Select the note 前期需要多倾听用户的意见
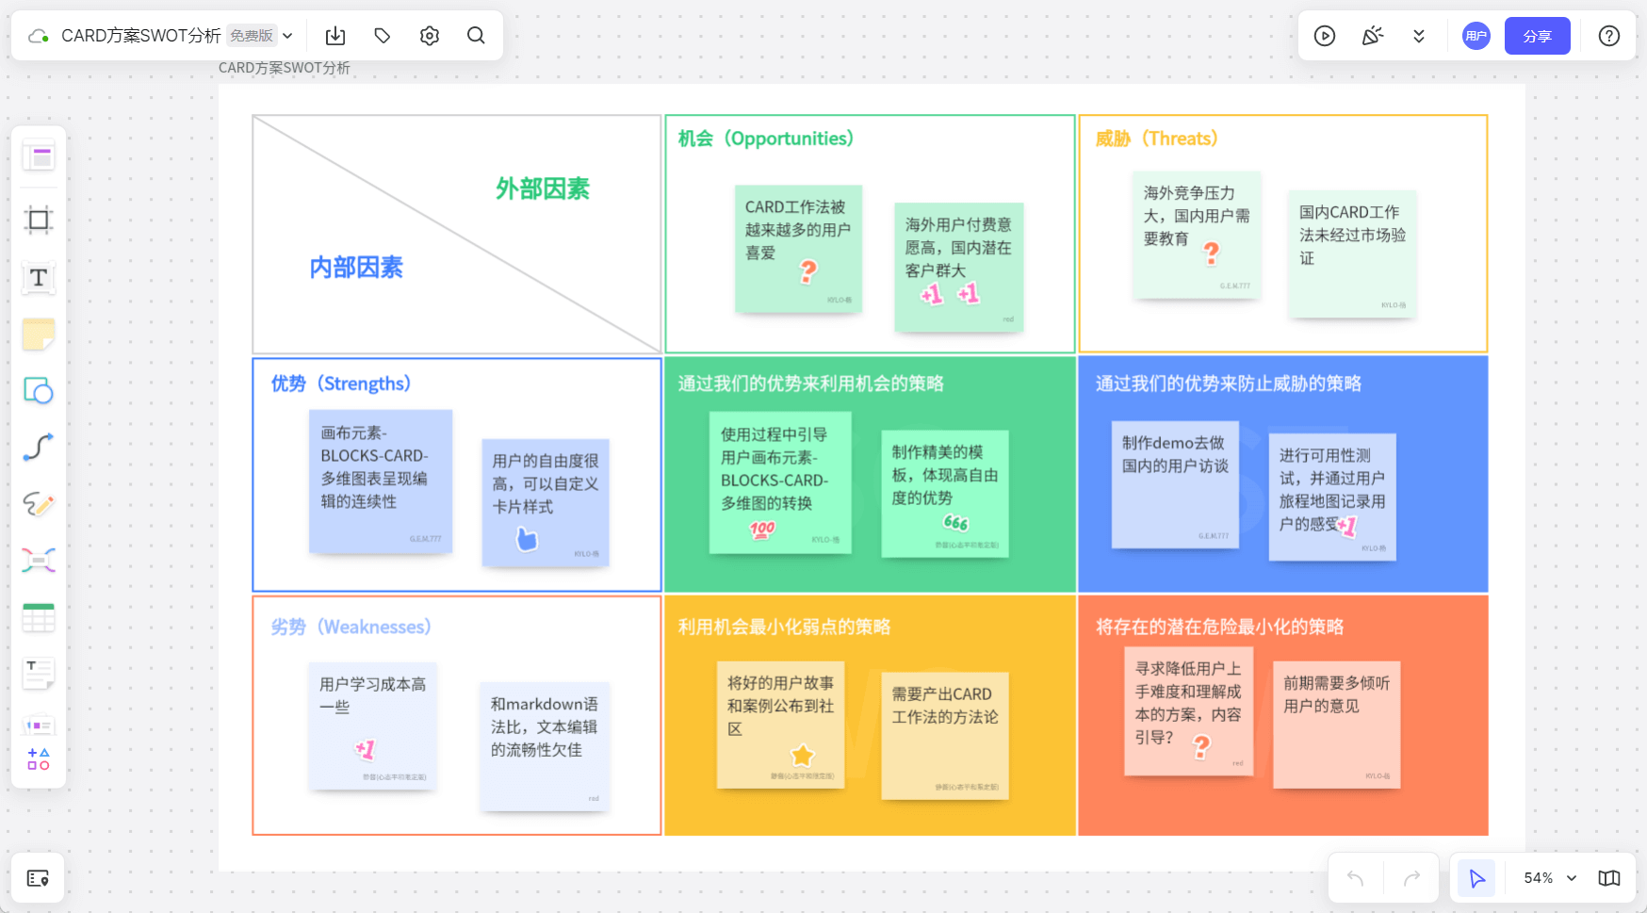The width and height of the screenshot is (1647, 913). [1336, 725]
